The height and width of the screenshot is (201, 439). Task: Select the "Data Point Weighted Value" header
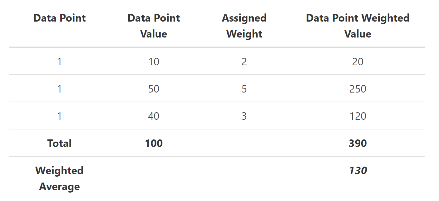(x=358, y=26)
